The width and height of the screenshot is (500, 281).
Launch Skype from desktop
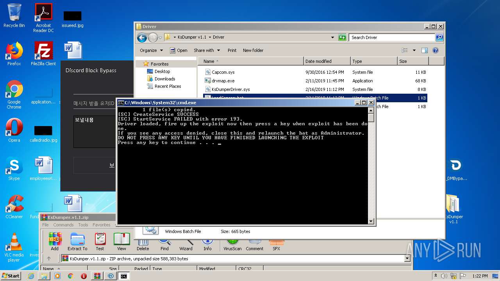coord(14,169)
